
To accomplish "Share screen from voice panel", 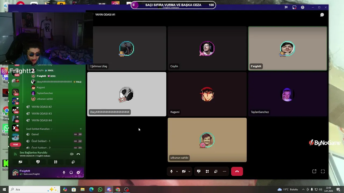I will [38, 162].
